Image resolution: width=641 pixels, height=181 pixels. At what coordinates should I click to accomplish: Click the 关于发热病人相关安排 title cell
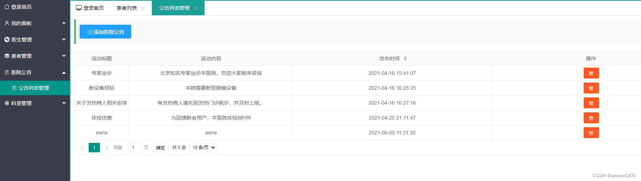(x=102, y=103)
